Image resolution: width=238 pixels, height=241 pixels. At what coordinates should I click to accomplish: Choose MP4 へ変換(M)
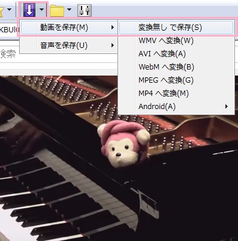176,94
